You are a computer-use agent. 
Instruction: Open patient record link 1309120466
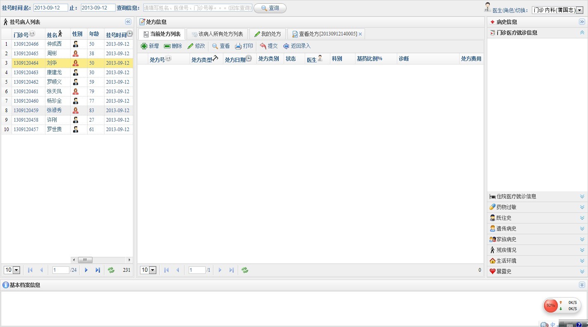27,44
